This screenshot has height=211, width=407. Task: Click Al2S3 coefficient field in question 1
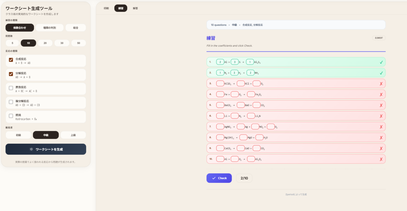click(x=250, y=62)
